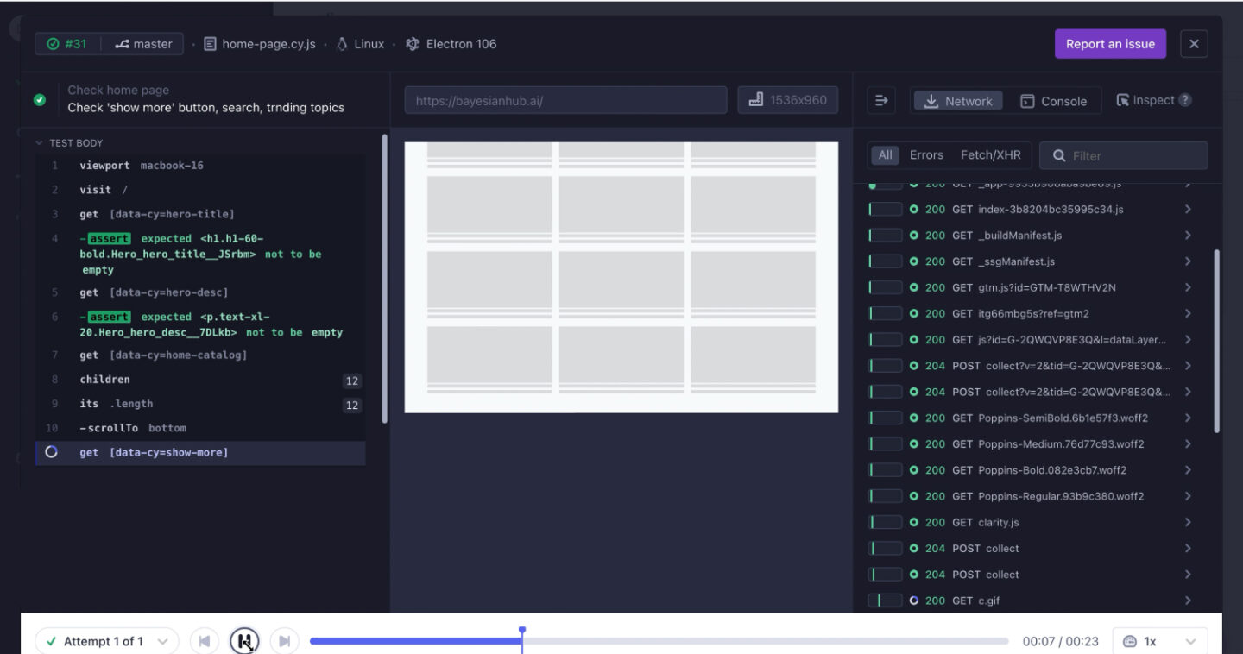Select get [data-cy=show-more] running command
The height and width of the screenshot is (654, 1243).
tap(200, 453)
